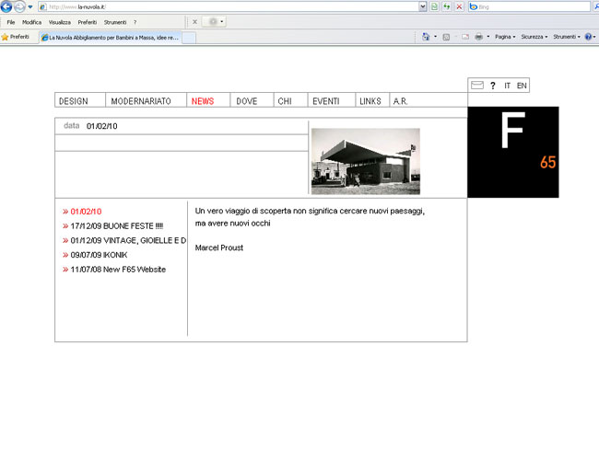Open the Preferiti menu in menu bar

pos(88,22)
